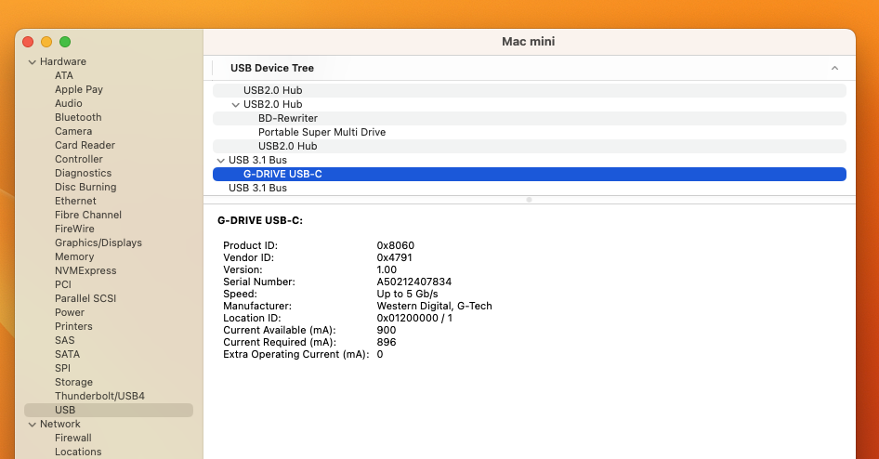Open Card Reader information
This screenshot has height=459, width=879.
pos(85,145)
